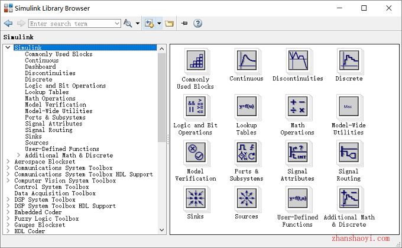Select Logic and Bit Operations tree item
402x248 pixels.
[66, 86]
